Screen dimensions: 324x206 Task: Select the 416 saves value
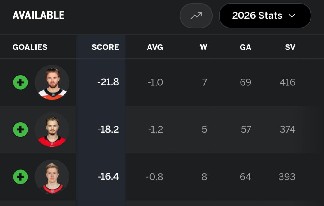point(287,82)
